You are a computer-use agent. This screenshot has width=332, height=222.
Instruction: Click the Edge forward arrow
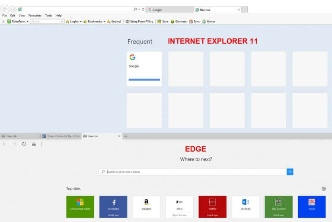click(14, 144)
